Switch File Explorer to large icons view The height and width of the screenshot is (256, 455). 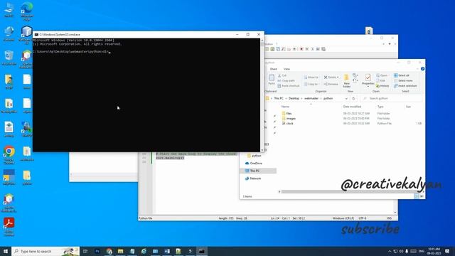422,196
